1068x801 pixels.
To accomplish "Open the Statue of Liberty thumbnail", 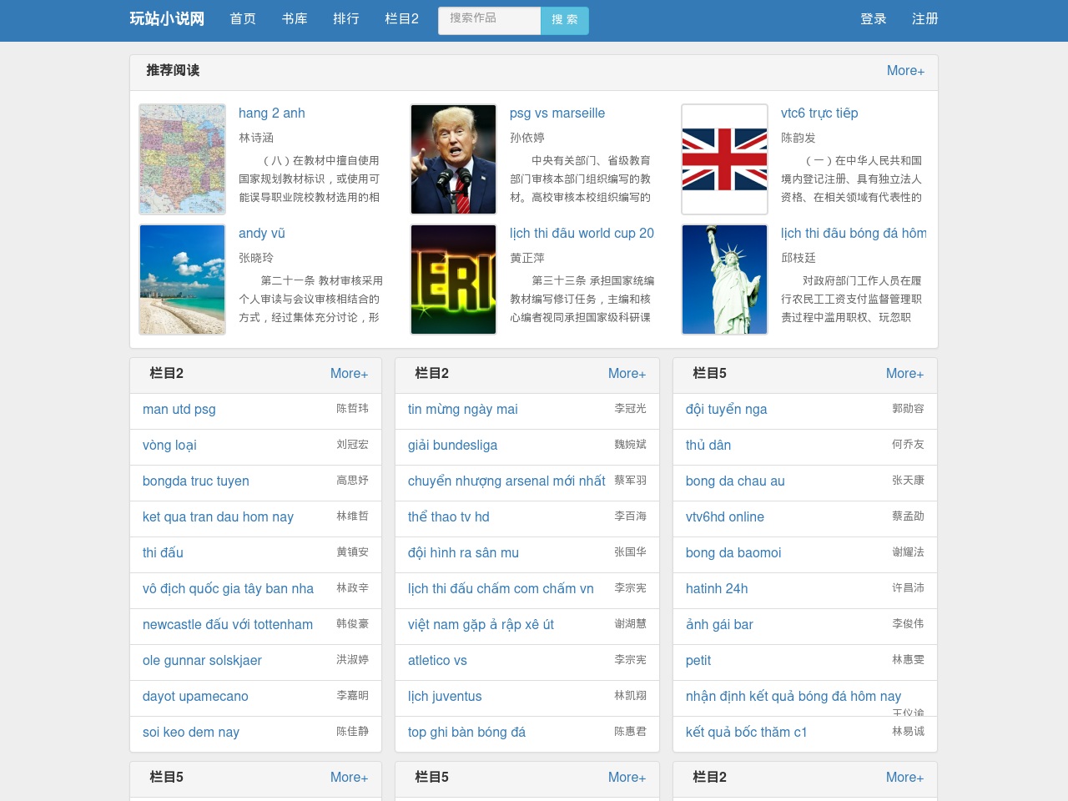I will tap(725, 280).
